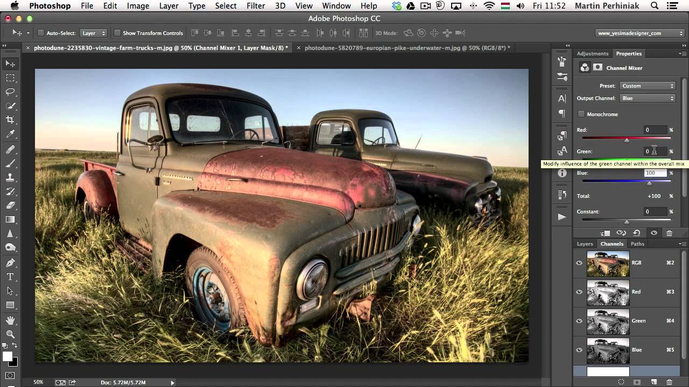
Task: Switch to the europian-pike-underwater document tab
Action: point(407,48)
